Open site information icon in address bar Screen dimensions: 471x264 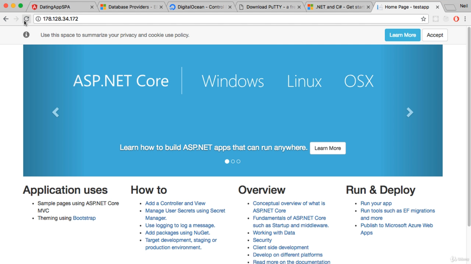coord(38,19)
